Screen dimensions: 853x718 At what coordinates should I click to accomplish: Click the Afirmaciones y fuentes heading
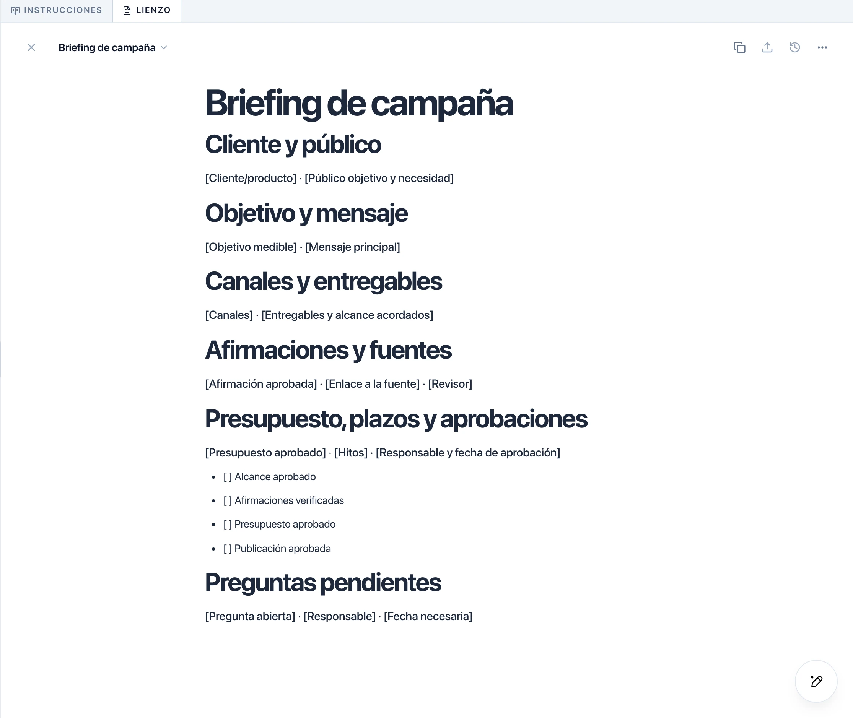tap(328, 350)
